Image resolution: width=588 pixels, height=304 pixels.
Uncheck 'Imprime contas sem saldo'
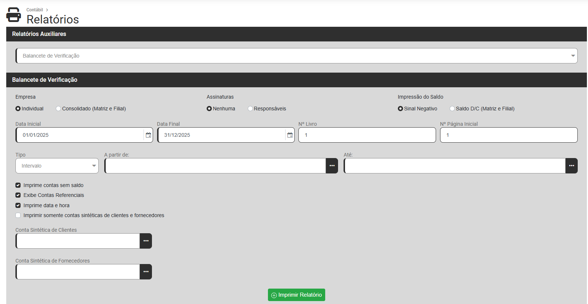pos(18,185)
